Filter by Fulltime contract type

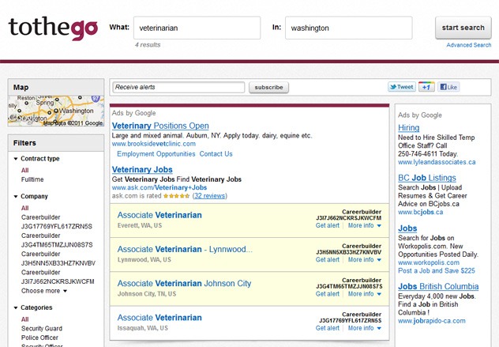pos(32,179)
